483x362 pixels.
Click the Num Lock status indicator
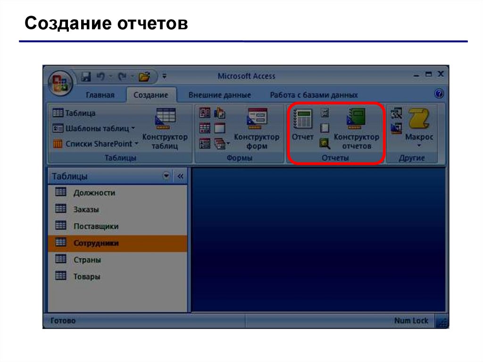[411, 320]
